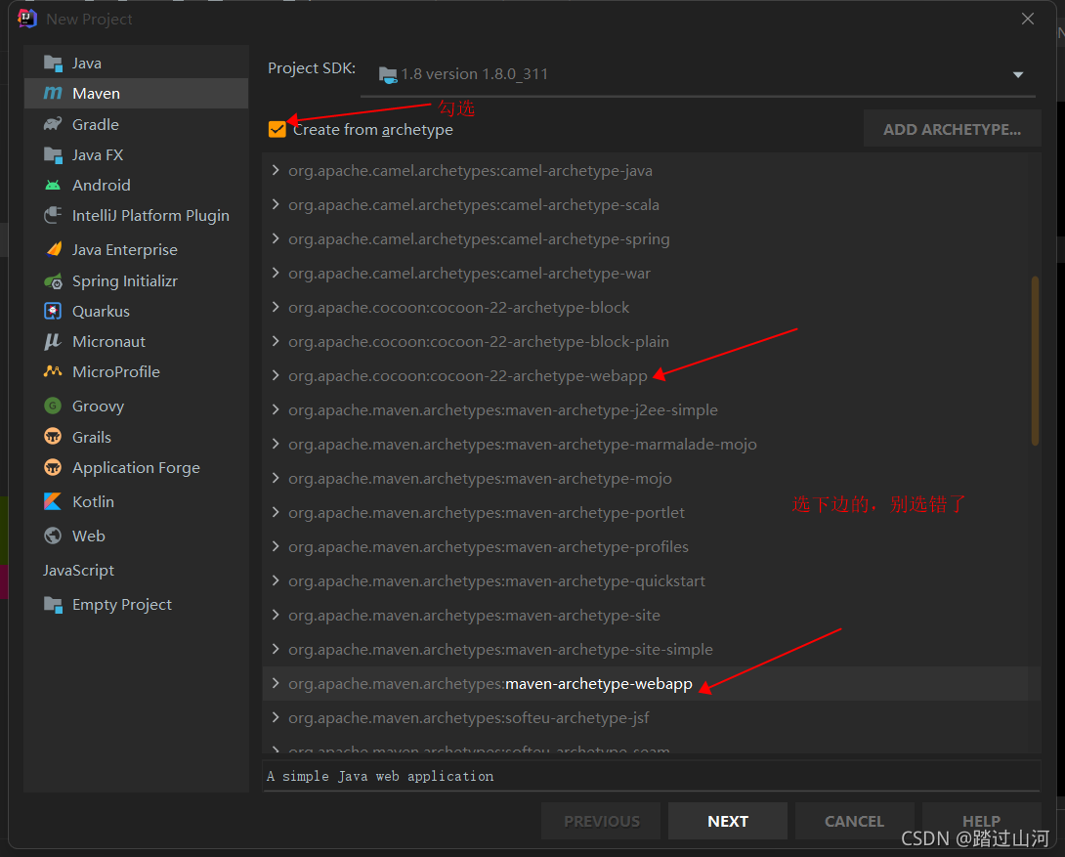Click the Java FX folder icon

[x=53, y=154]
